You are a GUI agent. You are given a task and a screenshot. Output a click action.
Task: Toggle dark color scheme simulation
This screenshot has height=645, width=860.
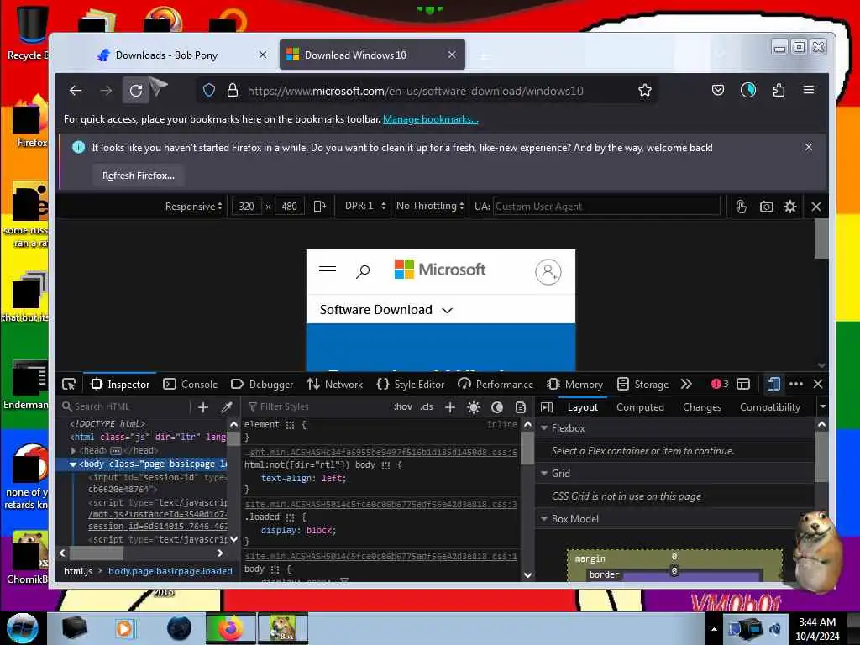click(x=497, y=407)
